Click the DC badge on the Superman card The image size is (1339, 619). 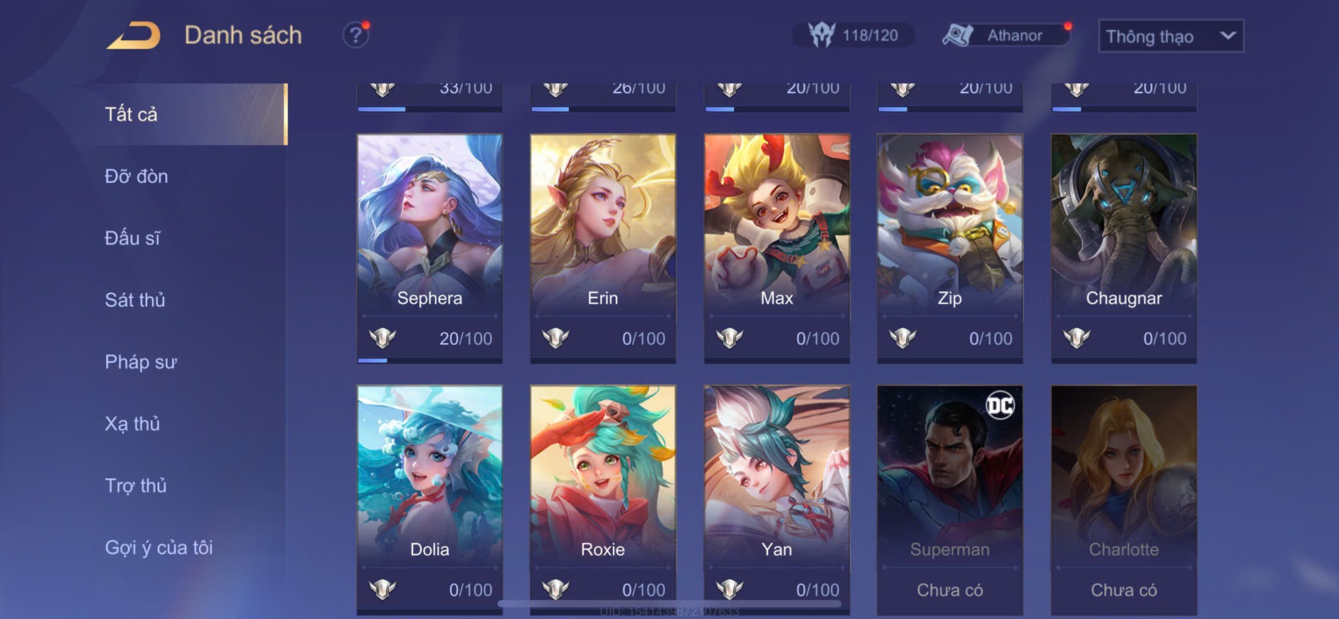(x=1000, y=406)
